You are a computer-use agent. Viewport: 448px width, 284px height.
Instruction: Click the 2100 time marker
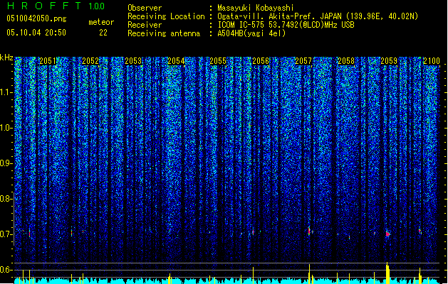pos(432,61)
